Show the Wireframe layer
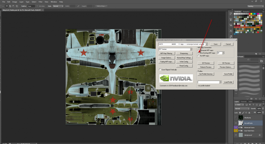This screenshot has height=144, width=265. 236,117
